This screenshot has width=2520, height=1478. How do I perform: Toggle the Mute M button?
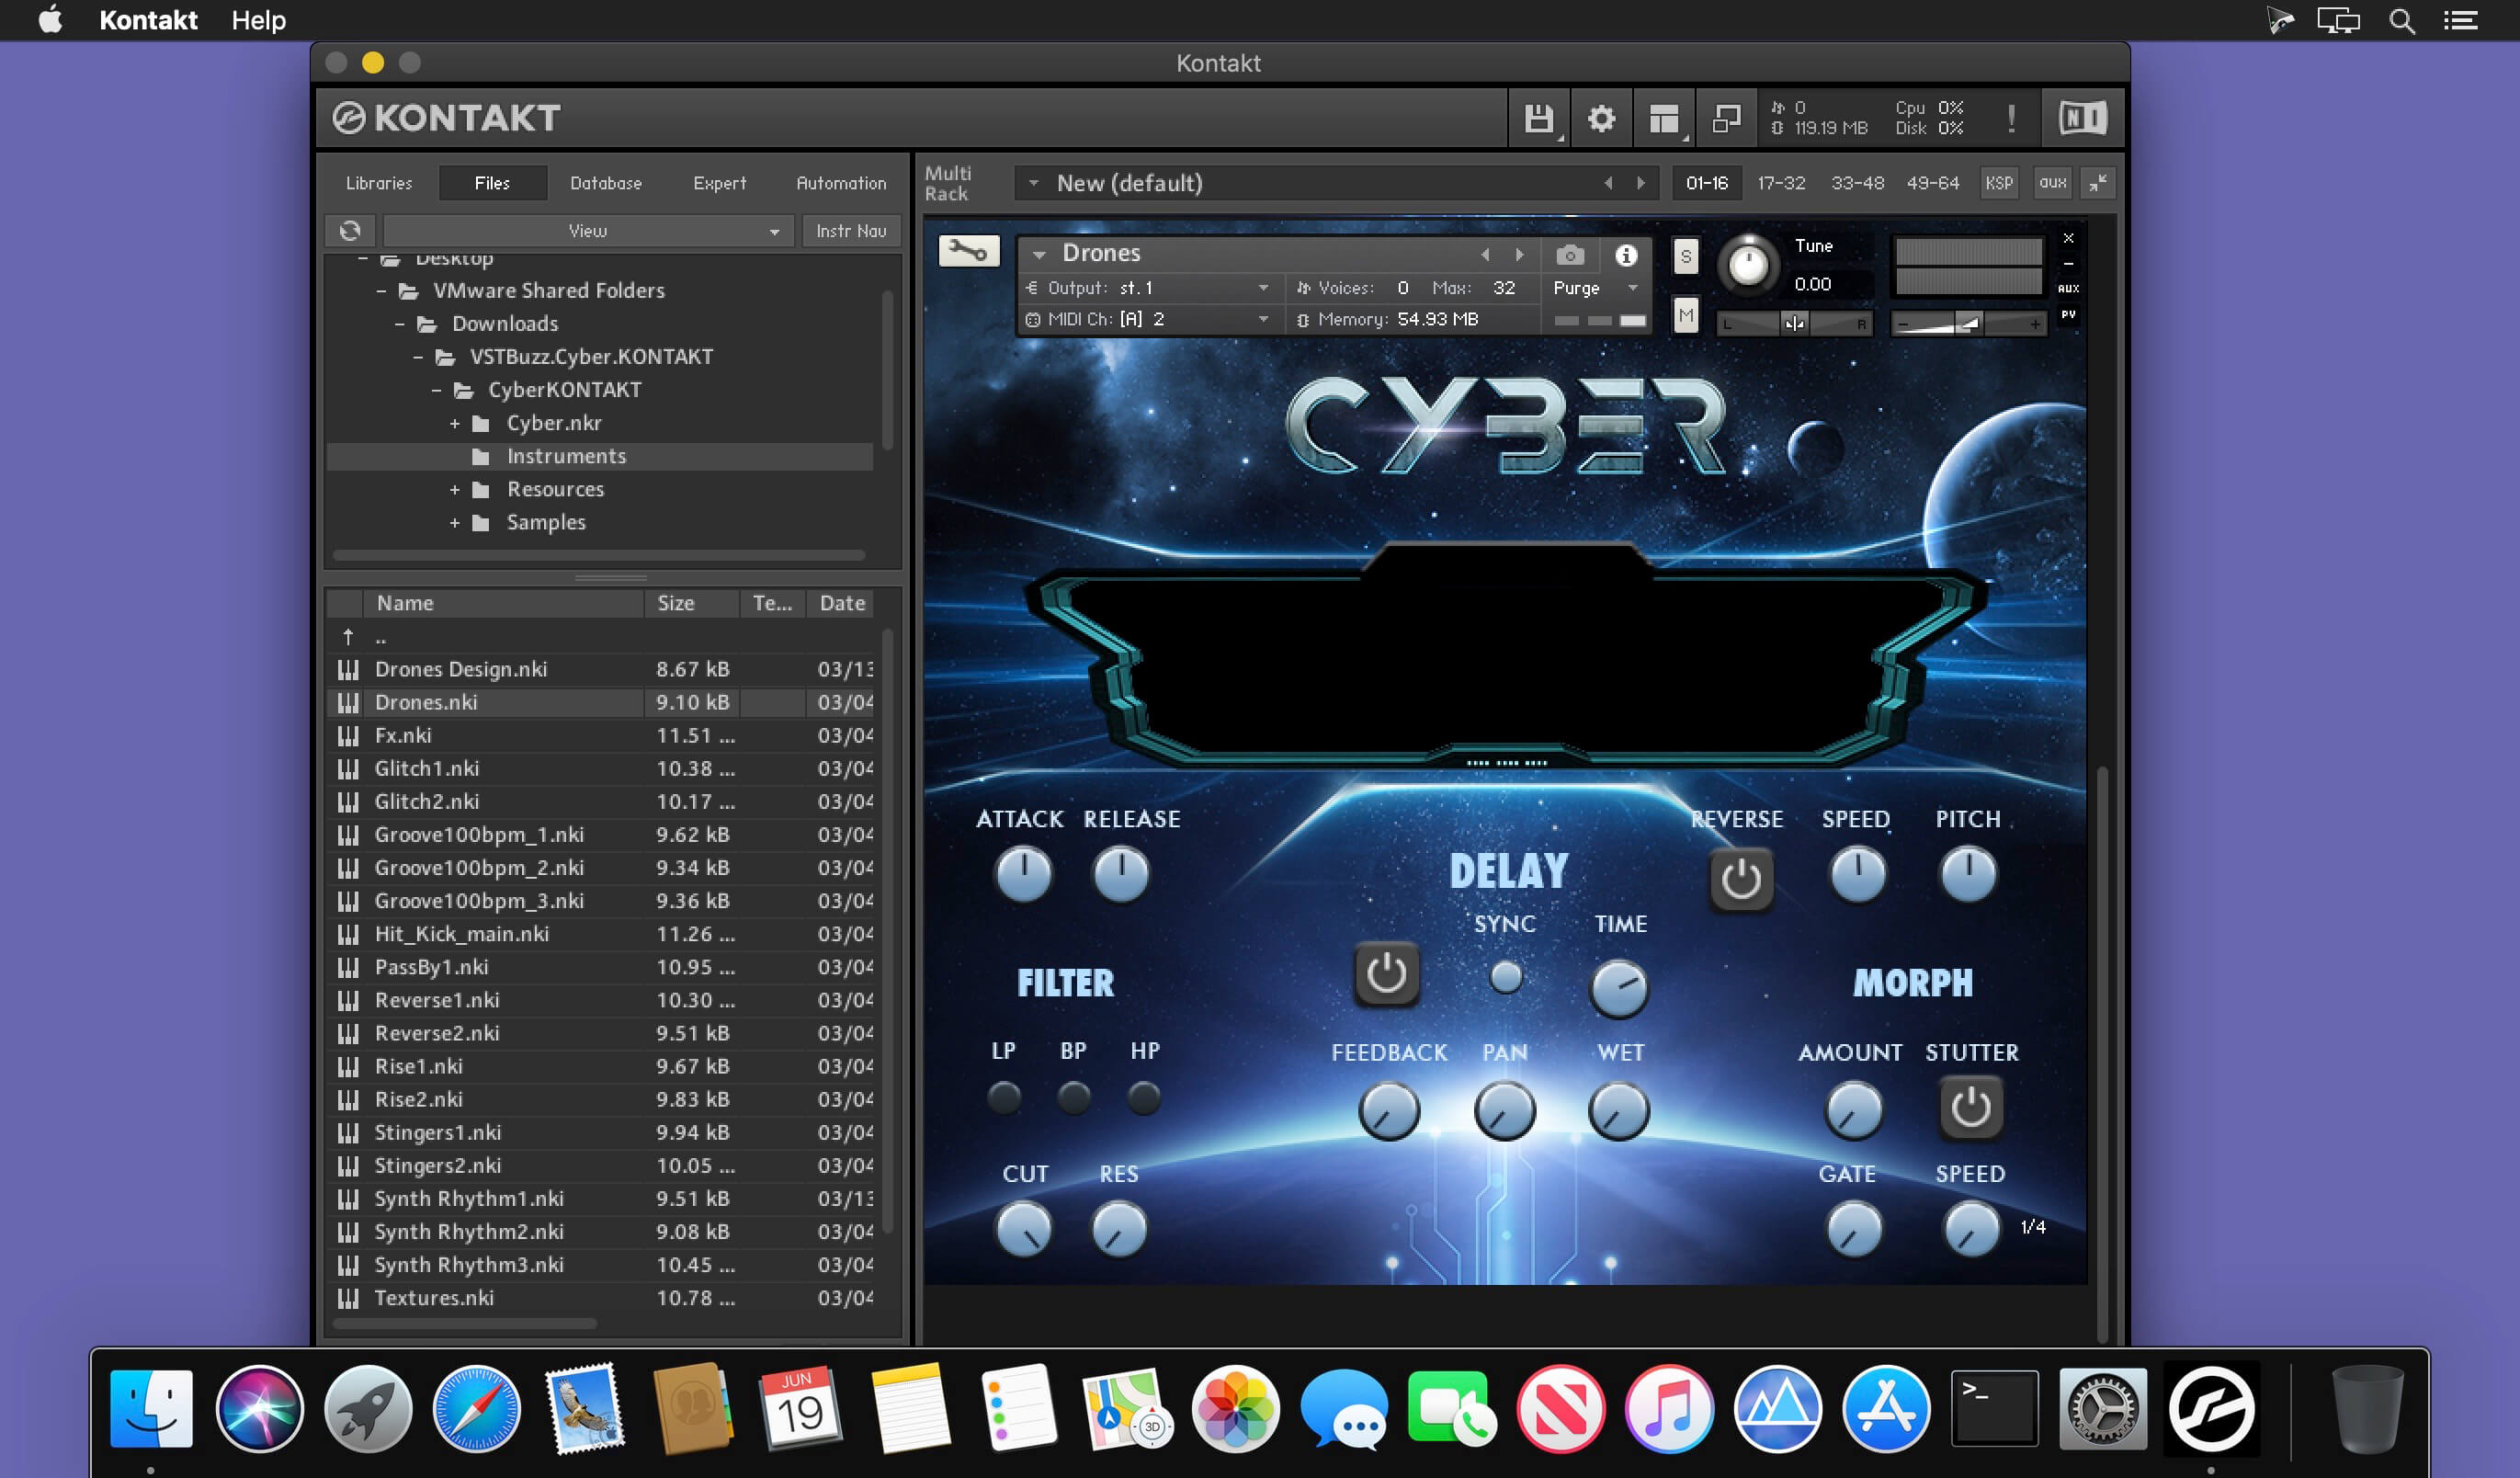pos(1686,316)
